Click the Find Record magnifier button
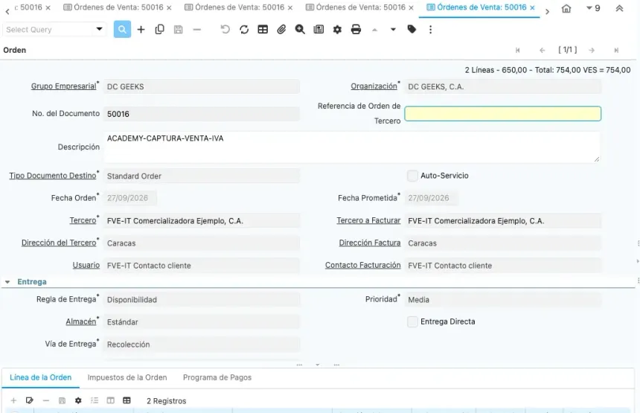This screenshot has width=640, height=413. 122,29
